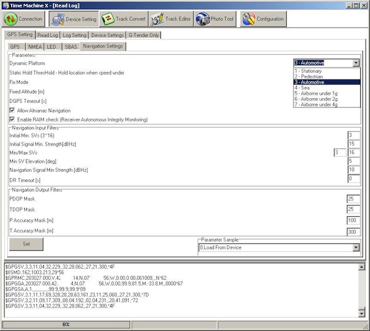
Task: Click the 'DGPS Timeout [s]' label
Action: click(28, 101)
